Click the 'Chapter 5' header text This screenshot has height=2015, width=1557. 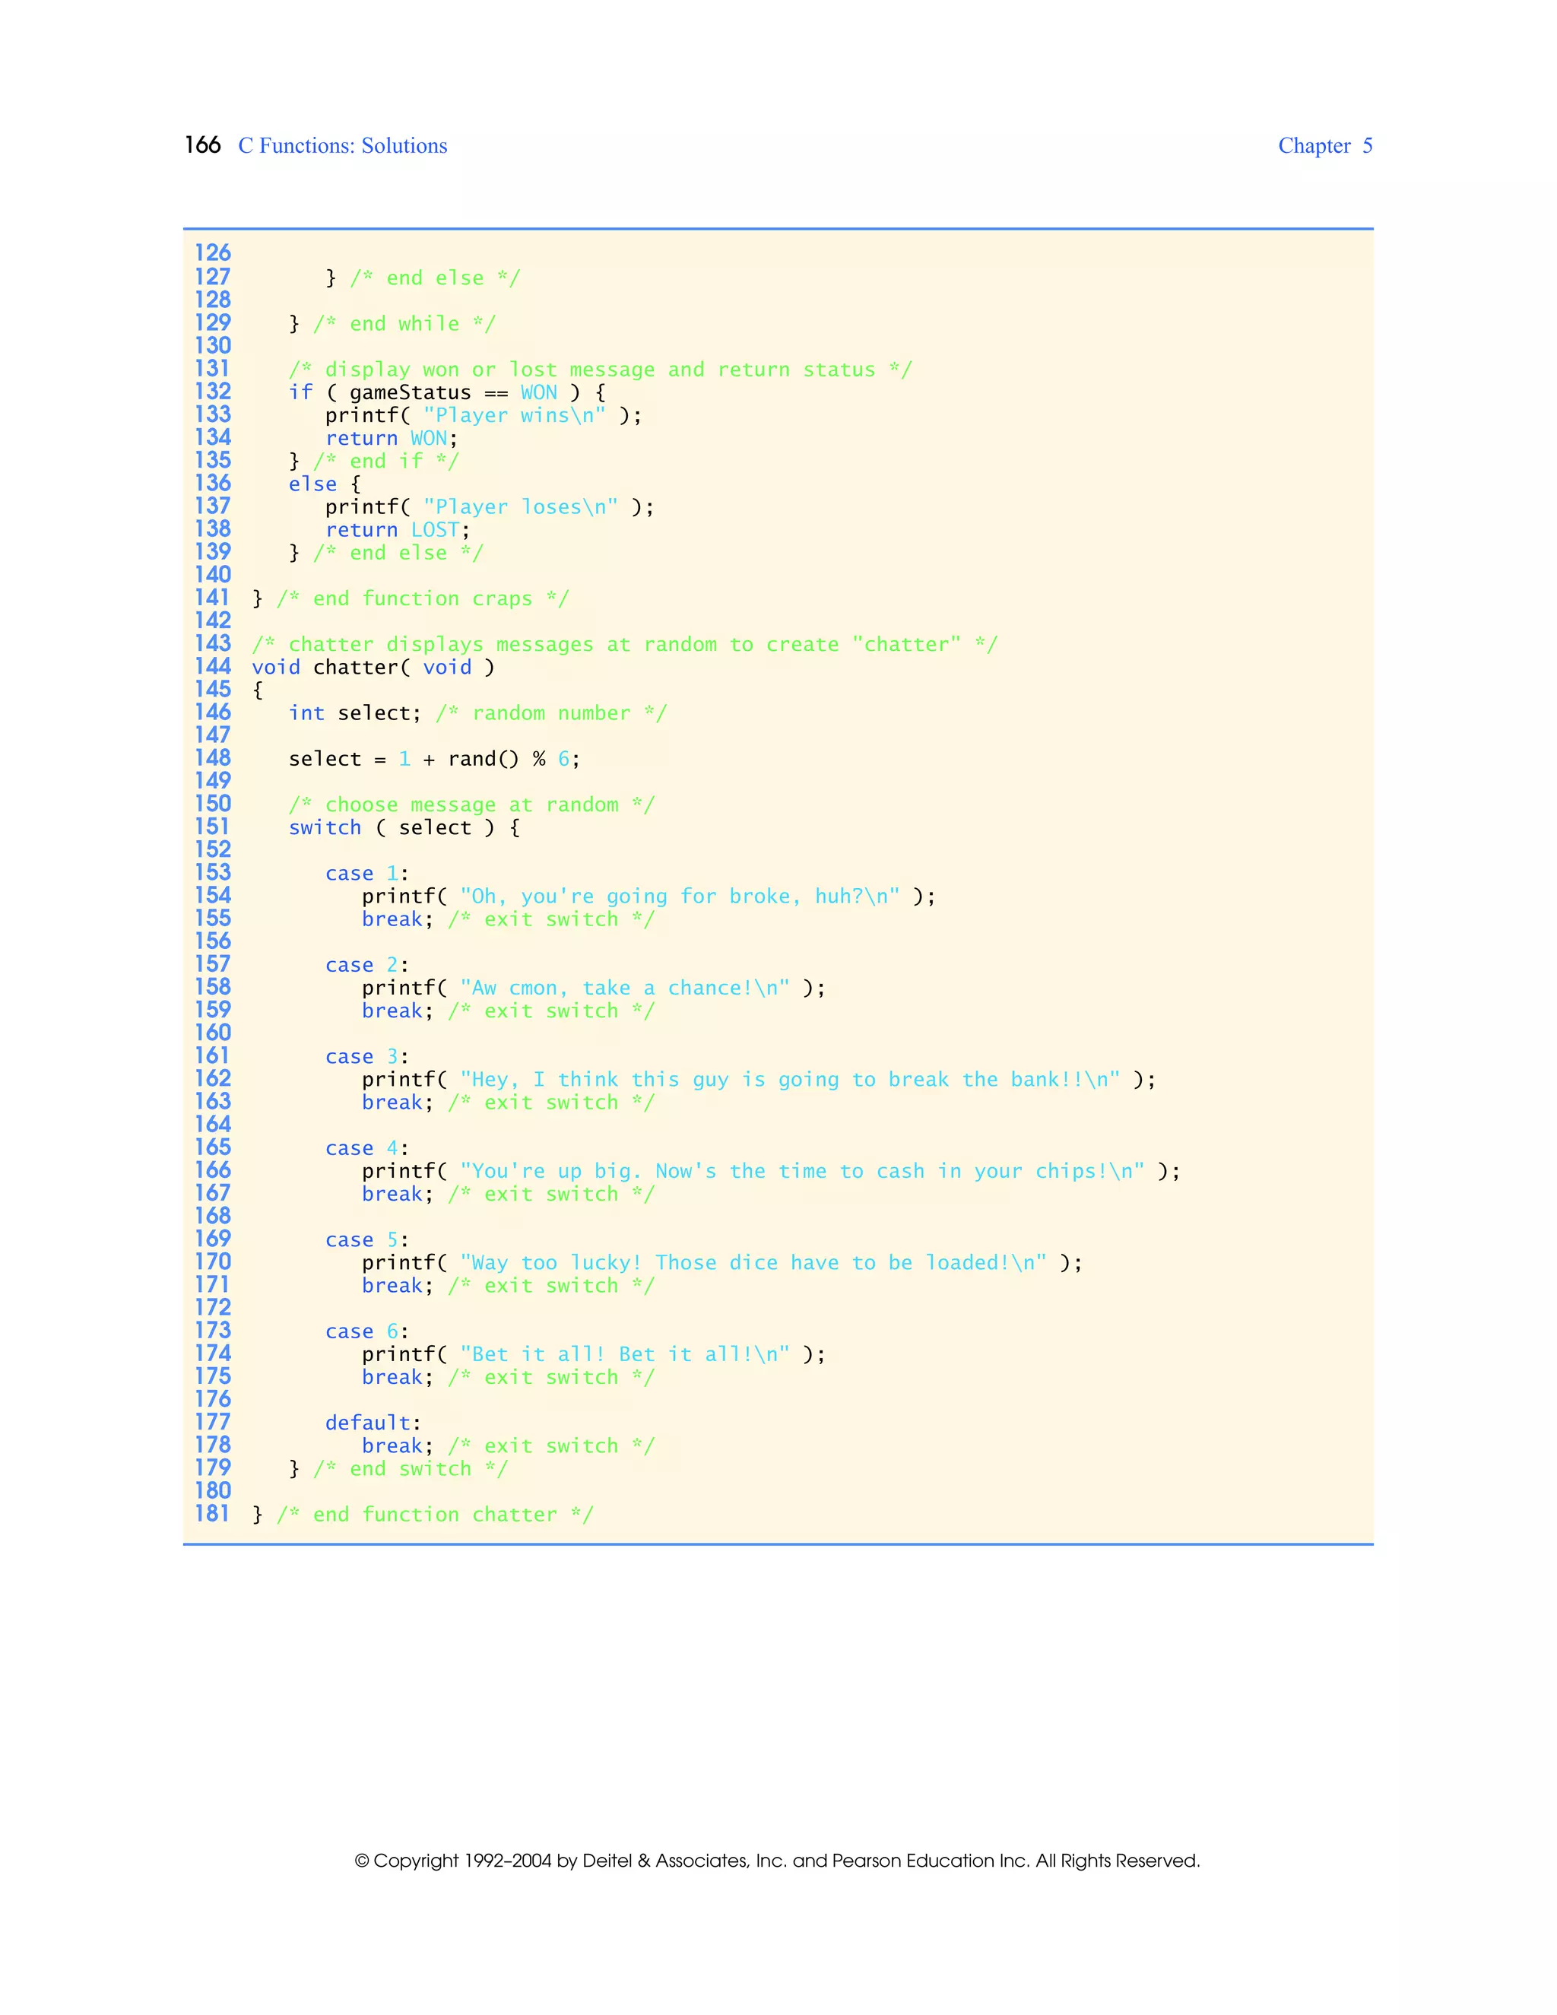tap(1324, 146)
